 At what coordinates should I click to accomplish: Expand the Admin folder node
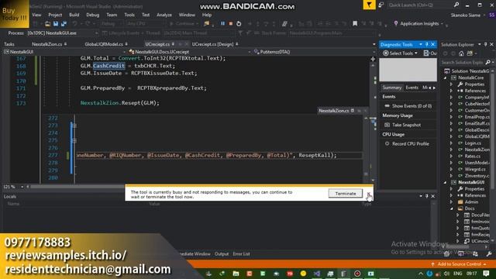[452, 201]
